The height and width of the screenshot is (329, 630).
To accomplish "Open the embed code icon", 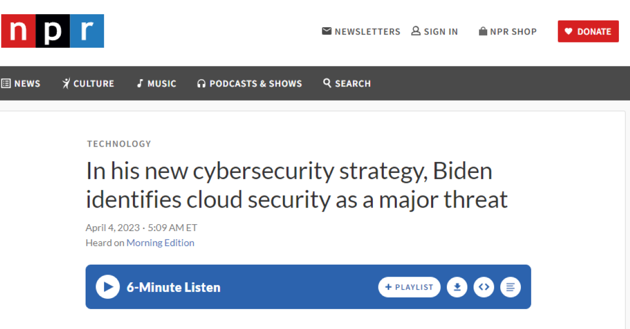I will point(484,287).
